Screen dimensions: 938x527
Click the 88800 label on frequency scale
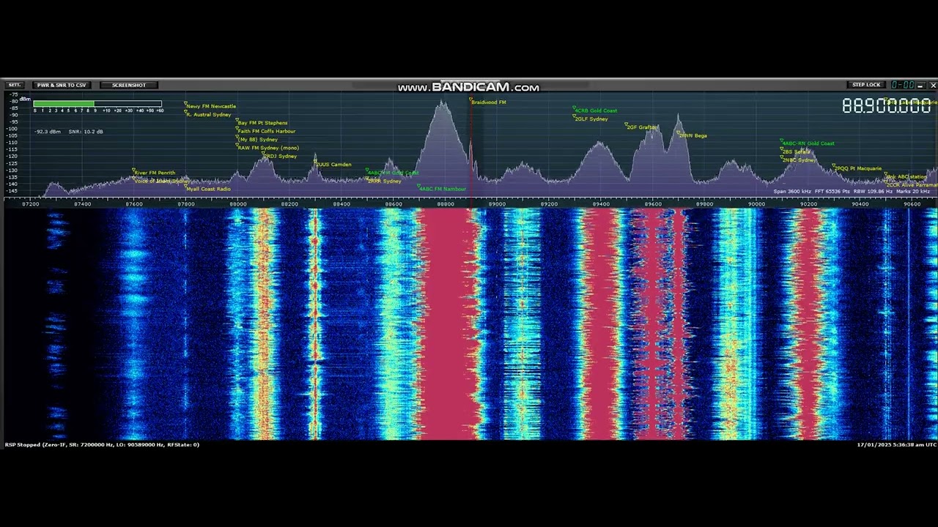point(446,203)
